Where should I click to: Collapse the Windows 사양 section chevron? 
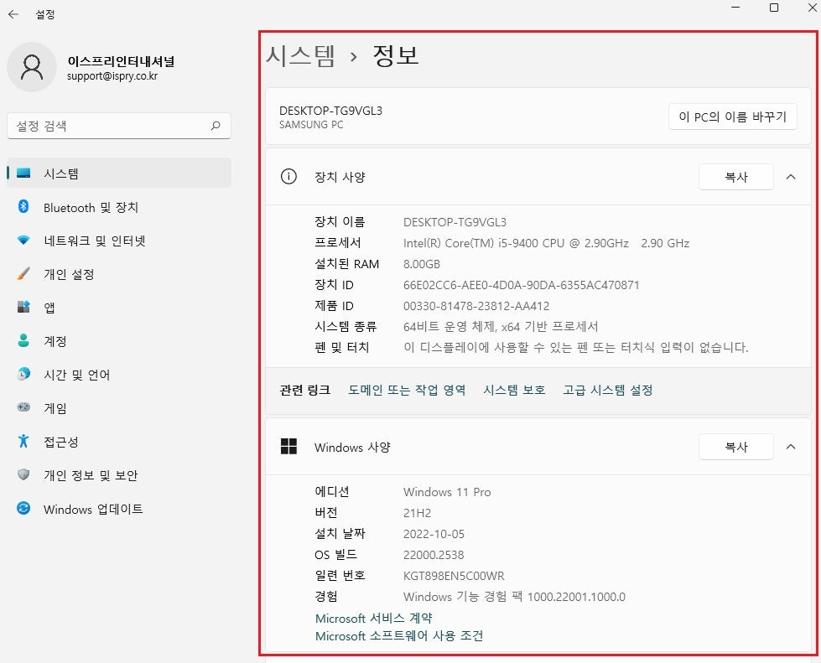click(791, 447)
